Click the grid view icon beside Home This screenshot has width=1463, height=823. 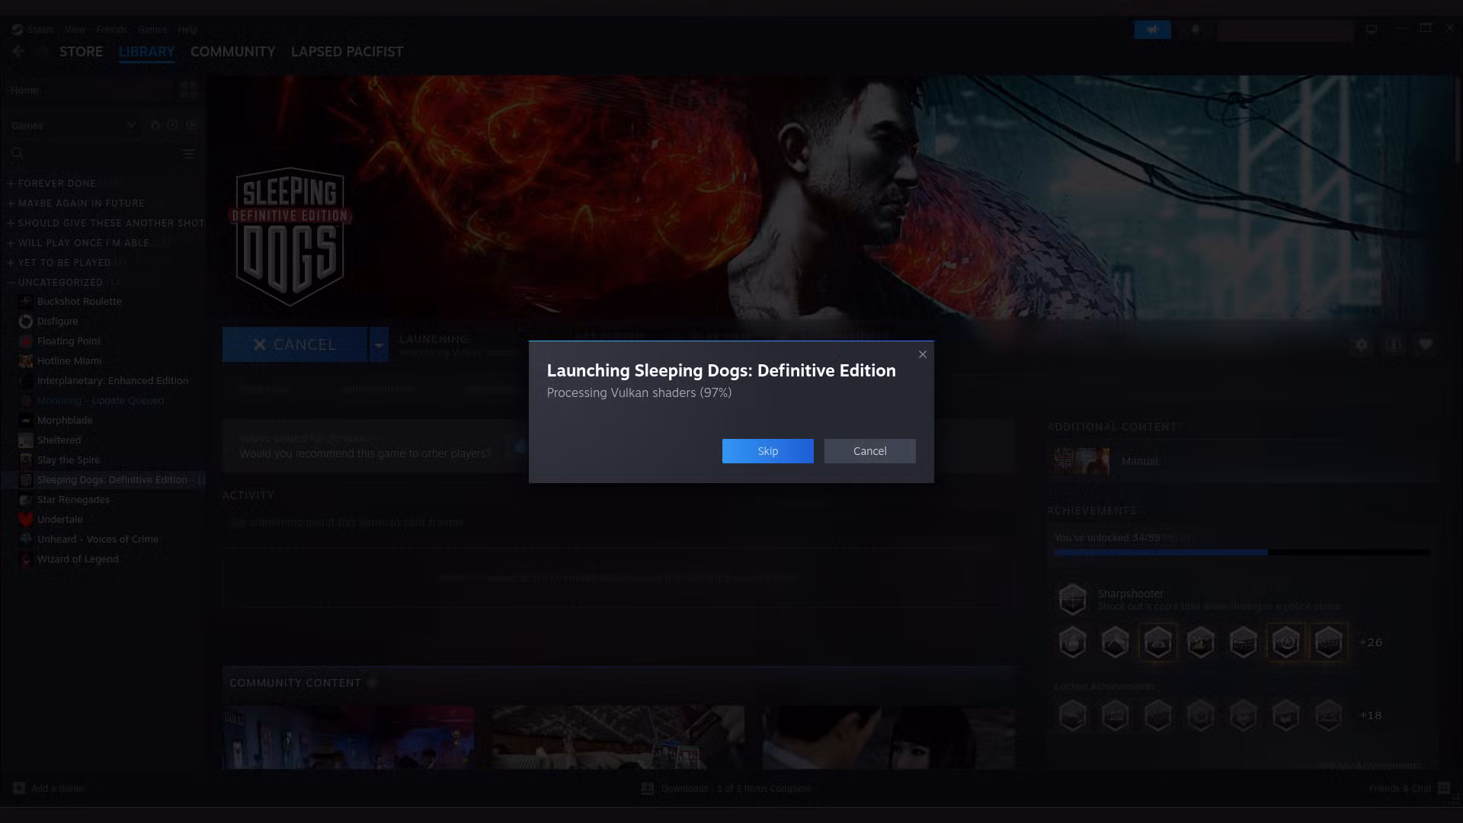[188, 90]
